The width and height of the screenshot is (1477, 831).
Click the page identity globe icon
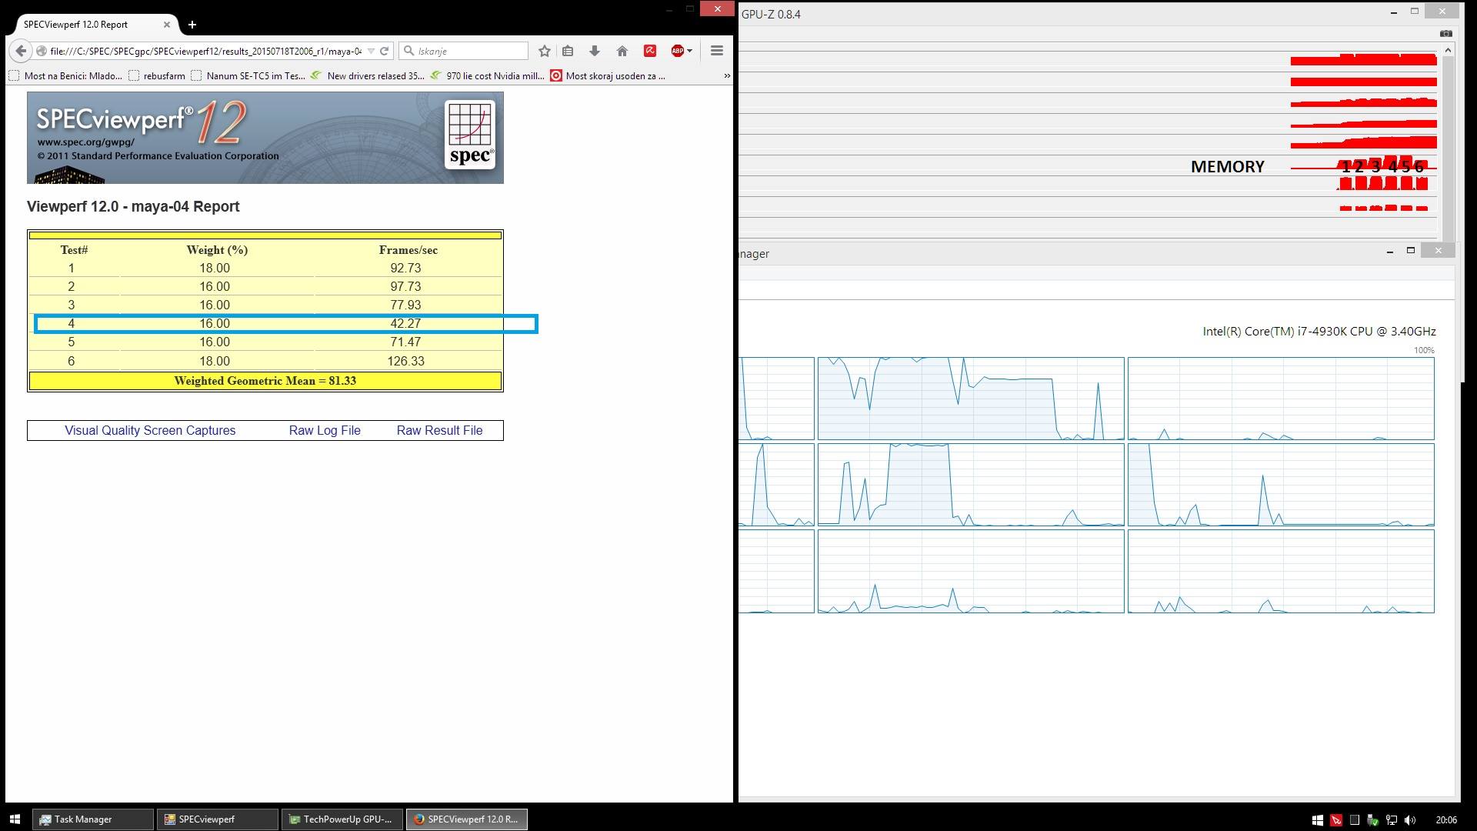[x=42, y=52]
